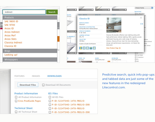The image size is (155, 122).
Task: Choose 'Arcos Perf' suggestion
Action: [10, 35]
